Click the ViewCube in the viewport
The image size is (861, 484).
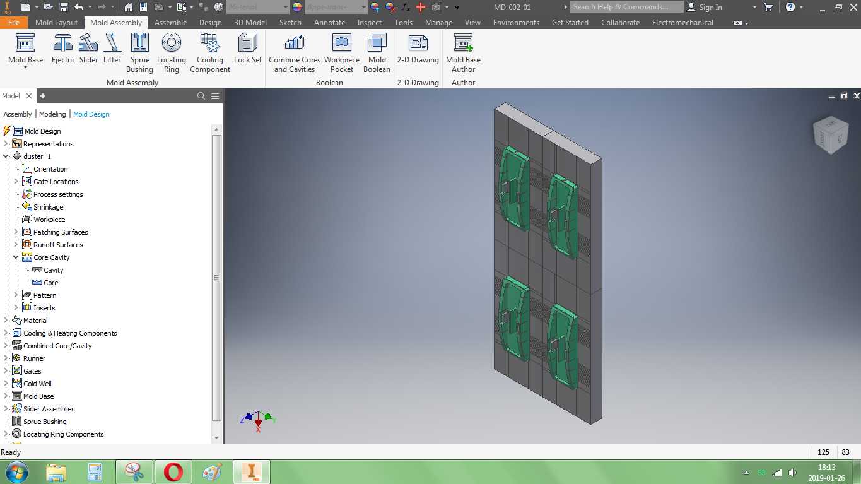[830, 134]
